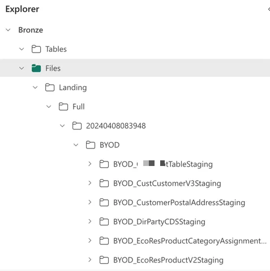The height and width of the screenshot is (271, 270).
Task: Expand the BYOD_EcoResProductV2Staging folder
Action: click(x=90, y=260)
